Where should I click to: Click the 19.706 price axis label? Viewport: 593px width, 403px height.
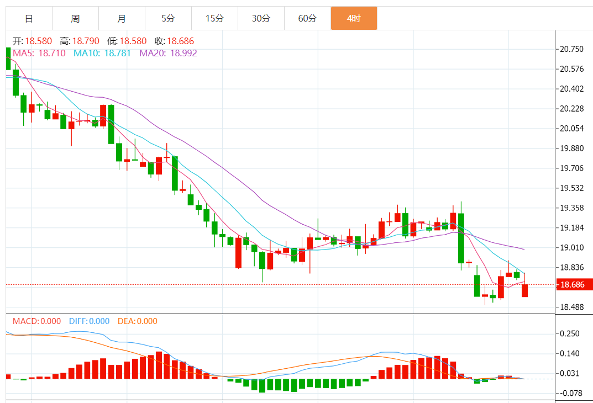coord(571,168)
